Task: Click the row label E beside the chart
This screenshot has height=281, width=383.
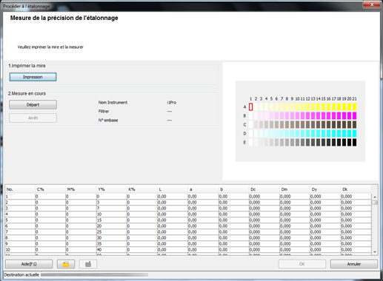Action: click(244, 143)
